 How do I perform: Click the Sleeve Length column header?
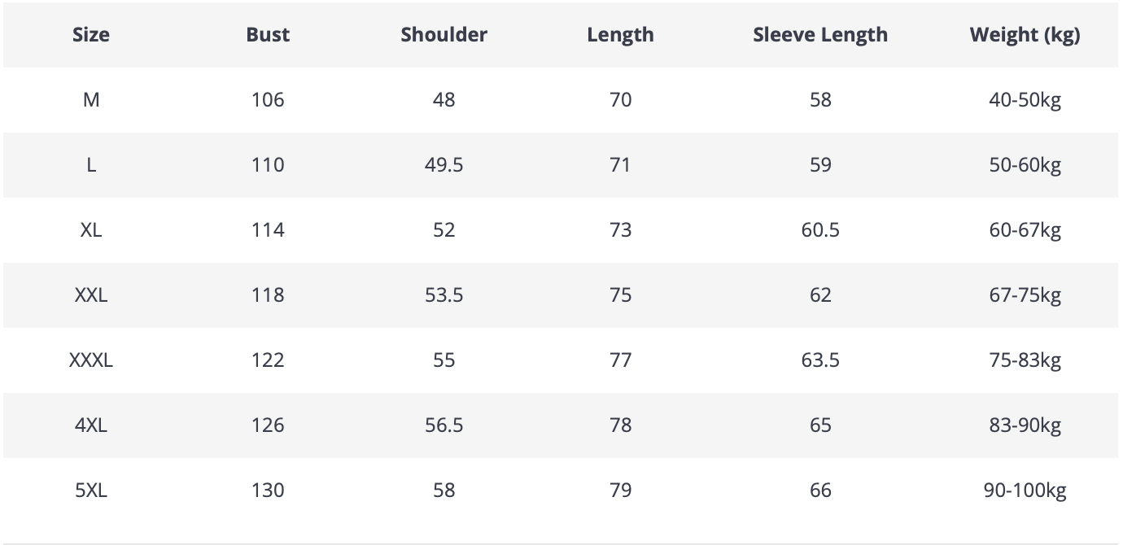point(820,35)
